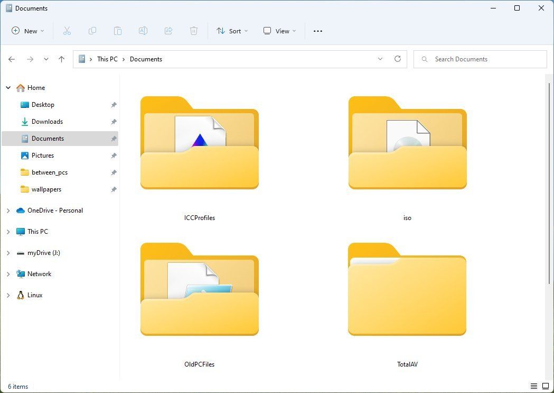Open the New menu

27,31
